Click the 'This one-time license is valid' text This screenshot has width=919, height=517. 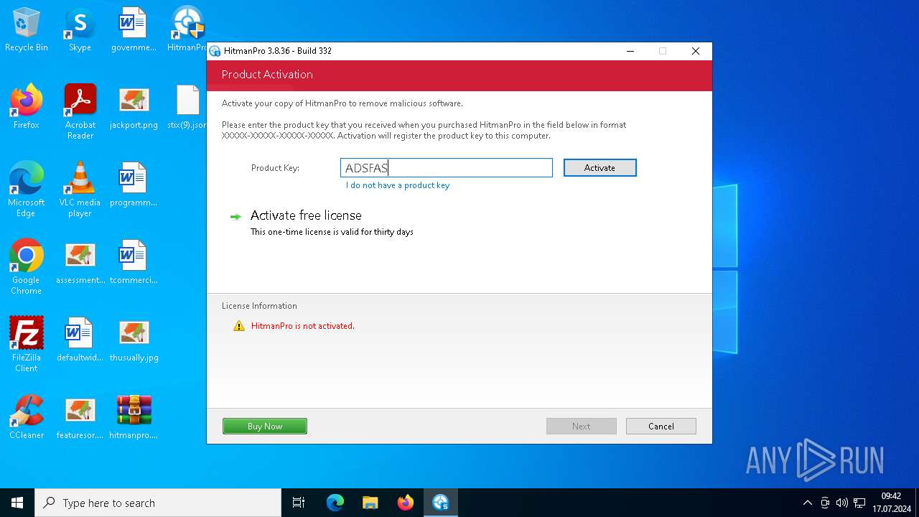tap(332, 232)
